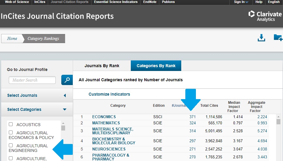Open PHARMACOLOGY & PHARMACY category
The image size is (283, 161).
pyautogui.click(x=111, y=157)
